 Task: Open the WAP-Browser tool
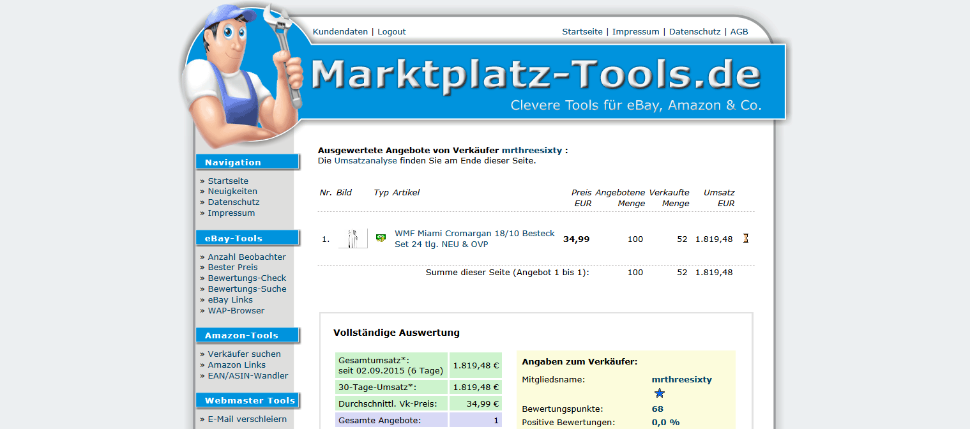pos(236,310)
